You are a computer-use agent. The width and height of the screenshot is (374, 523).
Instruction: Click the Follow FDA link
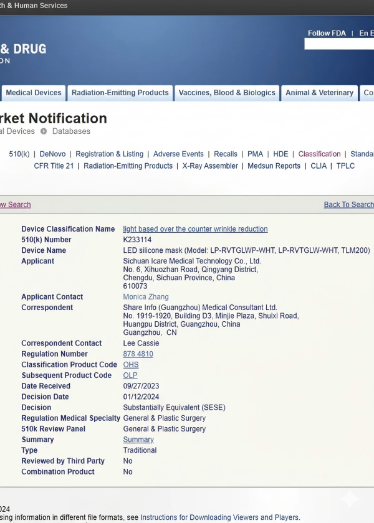click(x=327, y=33)
